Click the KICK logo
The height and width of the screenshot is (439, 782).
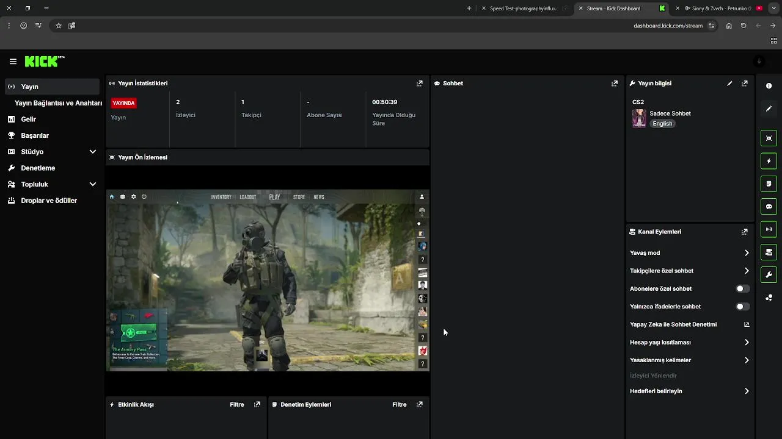[45, 61]
